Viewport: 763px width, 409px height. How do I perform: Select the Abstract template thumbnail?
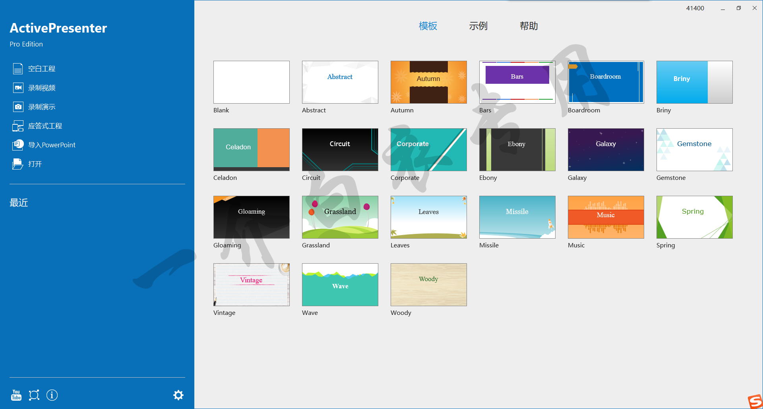[340, 82]
